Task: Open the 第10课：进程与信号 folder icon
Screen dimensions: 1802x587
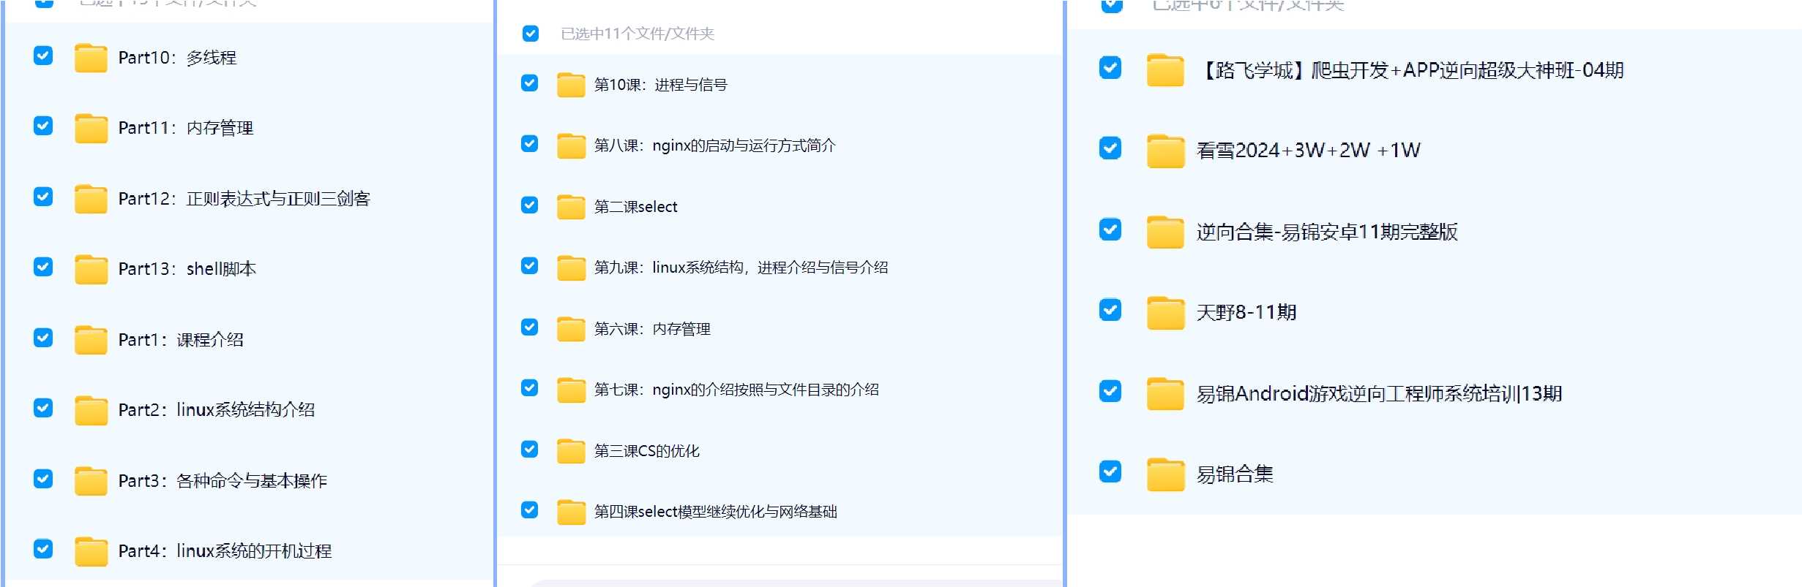Action: [x=571, y=85]
